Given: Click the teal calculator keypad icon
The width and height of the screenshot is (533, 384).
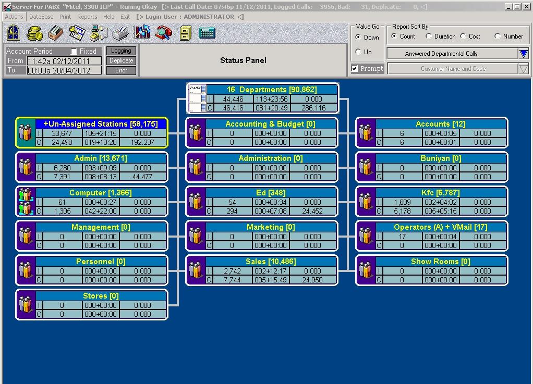Looking at the screenshot, I should click(207, 33).
